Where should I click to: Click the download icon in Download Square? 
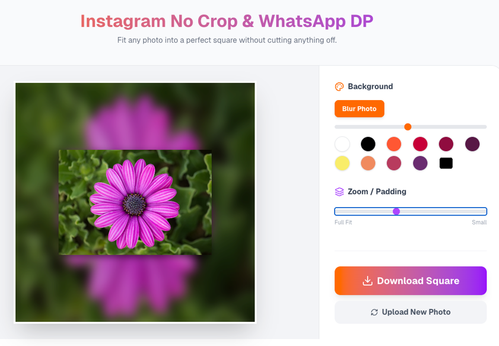point(367,281)
